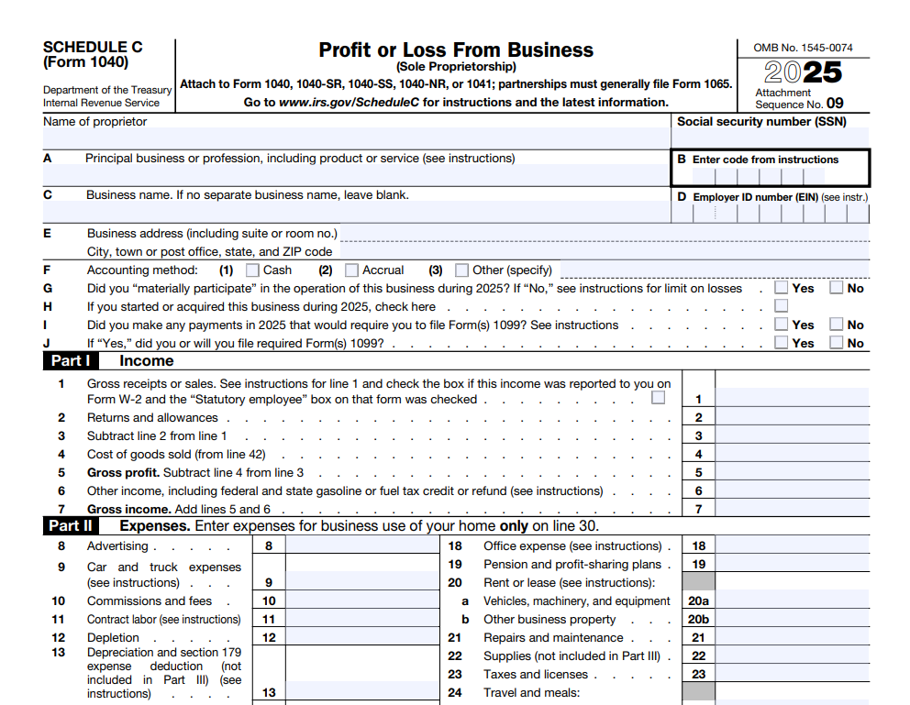910x705 pixels.
Task: Click the line 4 Cost of goods sold field
Action: (x=793, y=454)
